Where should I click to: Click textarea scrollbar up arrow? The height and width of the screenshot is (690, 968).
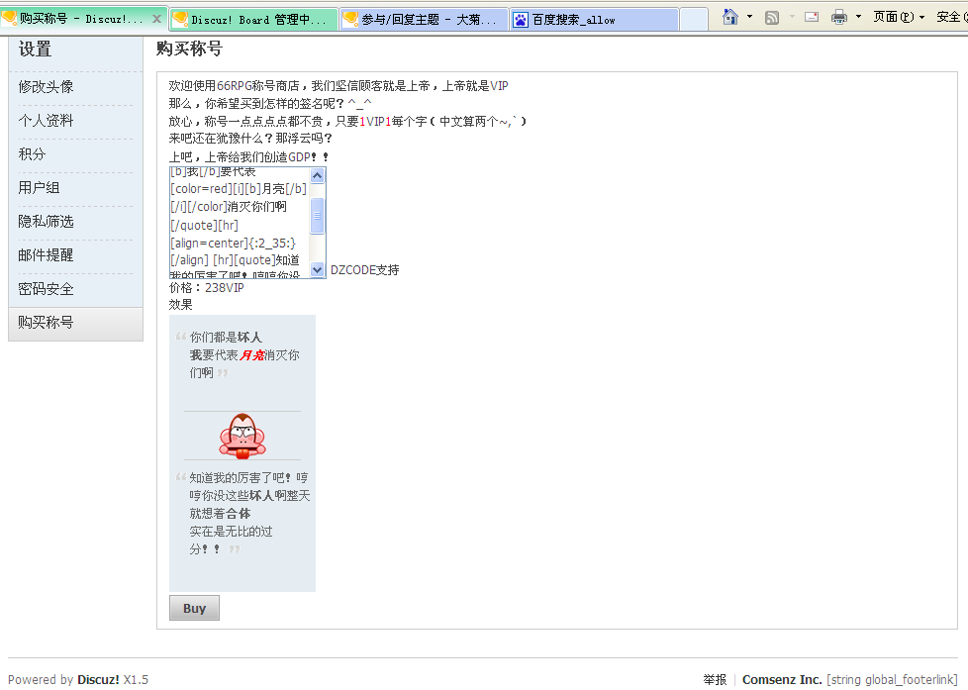(318, 175)
